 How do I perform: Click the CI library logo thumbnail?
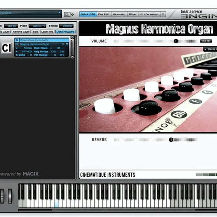pyautogui.click(x=6, y=48)
